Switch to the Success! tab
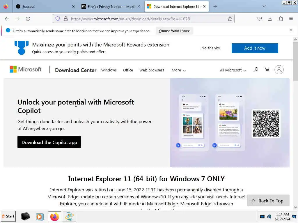This screenshot has width=298, height=223. pyautogui.click(x=45, y=6)
